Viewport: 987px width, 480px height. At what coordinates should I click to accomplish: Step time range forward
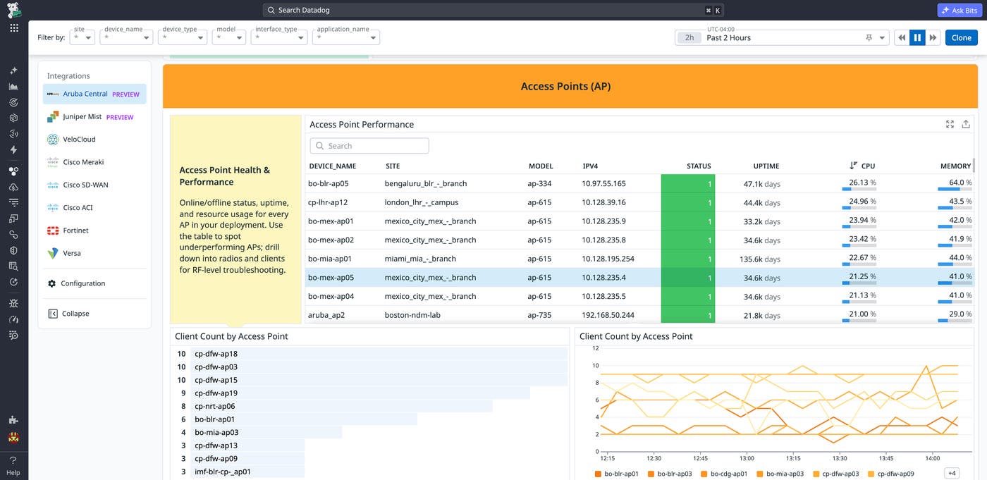(933, 38)
